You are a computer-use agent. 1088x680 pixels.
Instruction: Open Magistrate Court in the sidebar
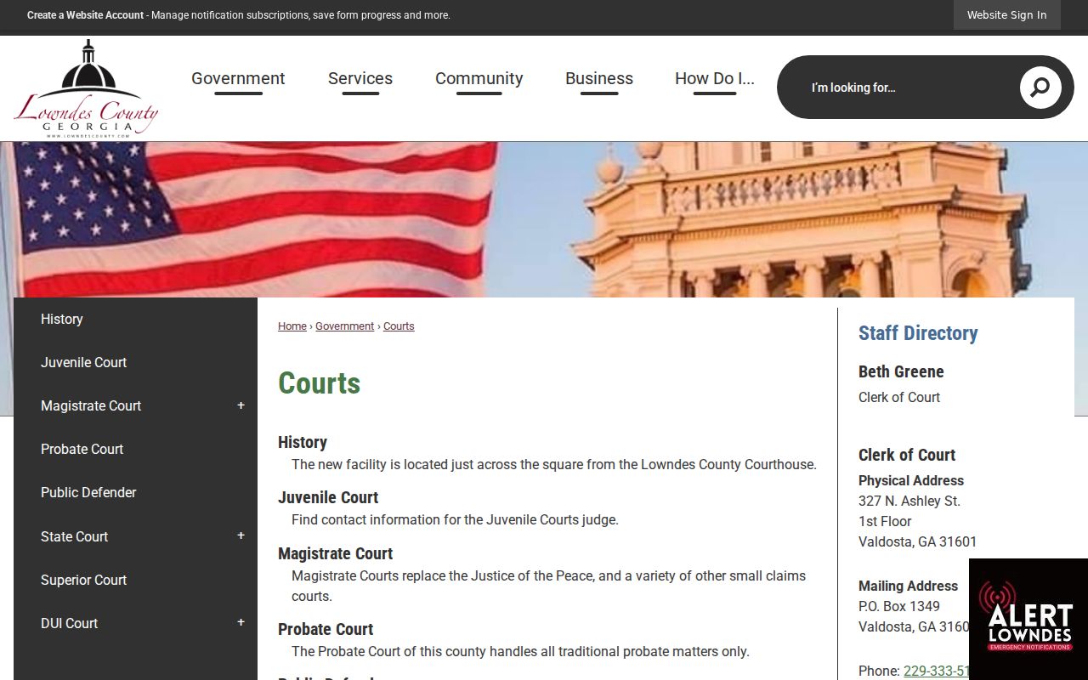point(91,405)
